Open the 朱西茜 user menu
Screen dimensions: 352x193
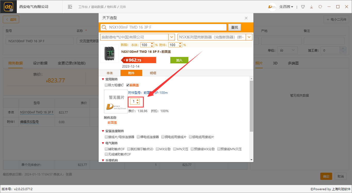click(286, 7)
